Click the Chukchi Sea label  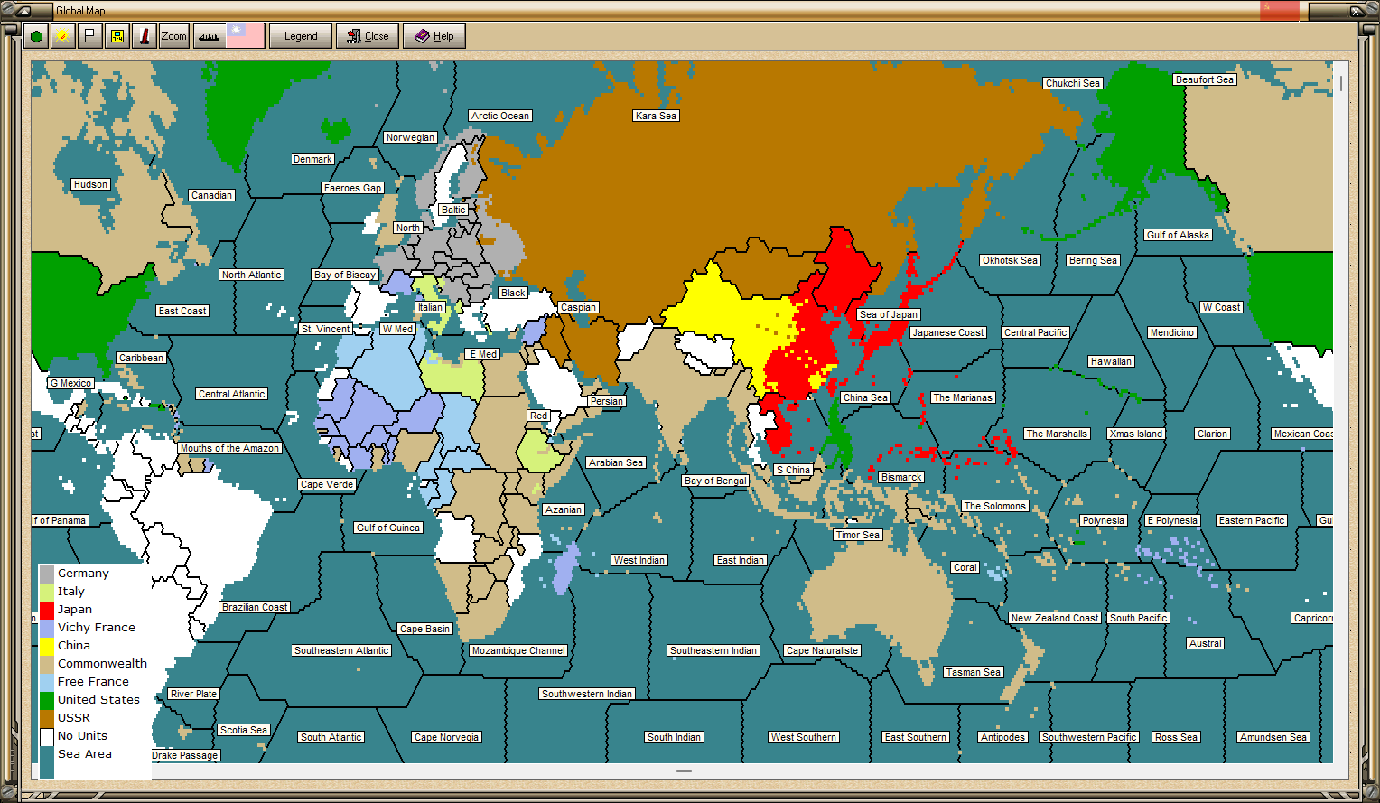click(1072, 83)
